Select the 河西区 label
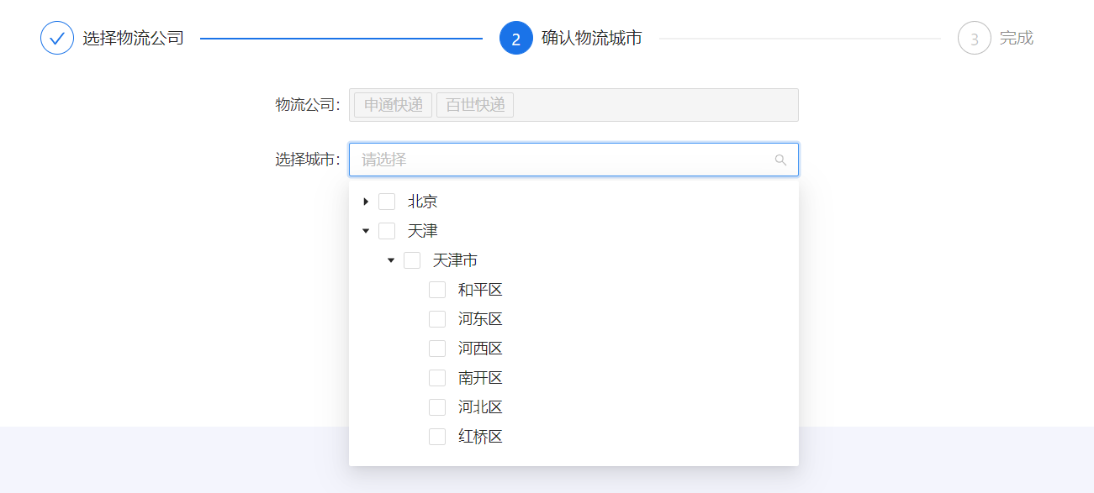Viewport: 1094px width, 493px height. click(x=480, y=349)
